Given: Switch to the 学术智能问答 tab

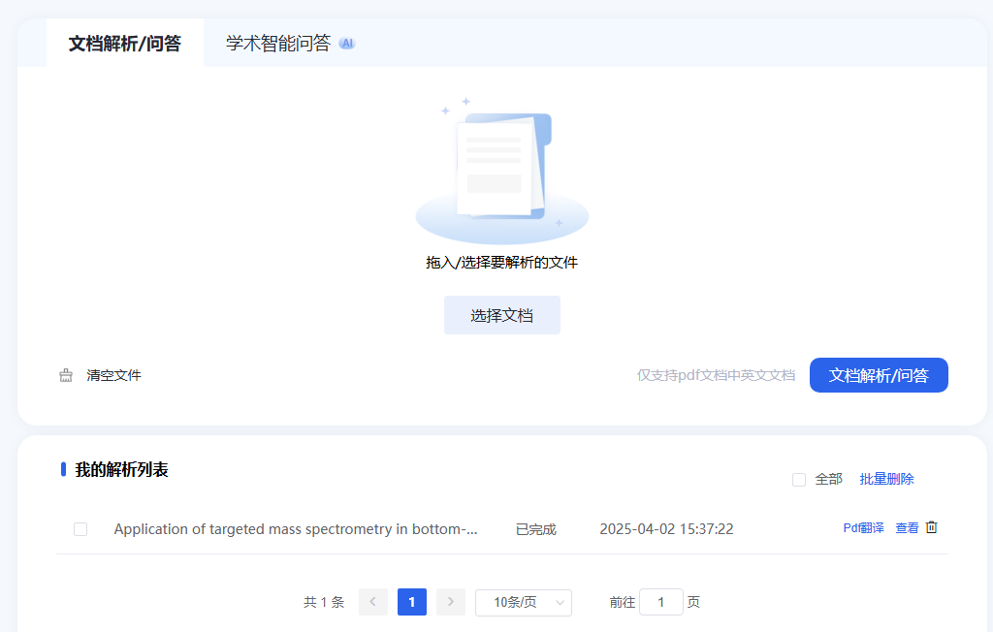Looking at the screenshot, I should 278,44.
